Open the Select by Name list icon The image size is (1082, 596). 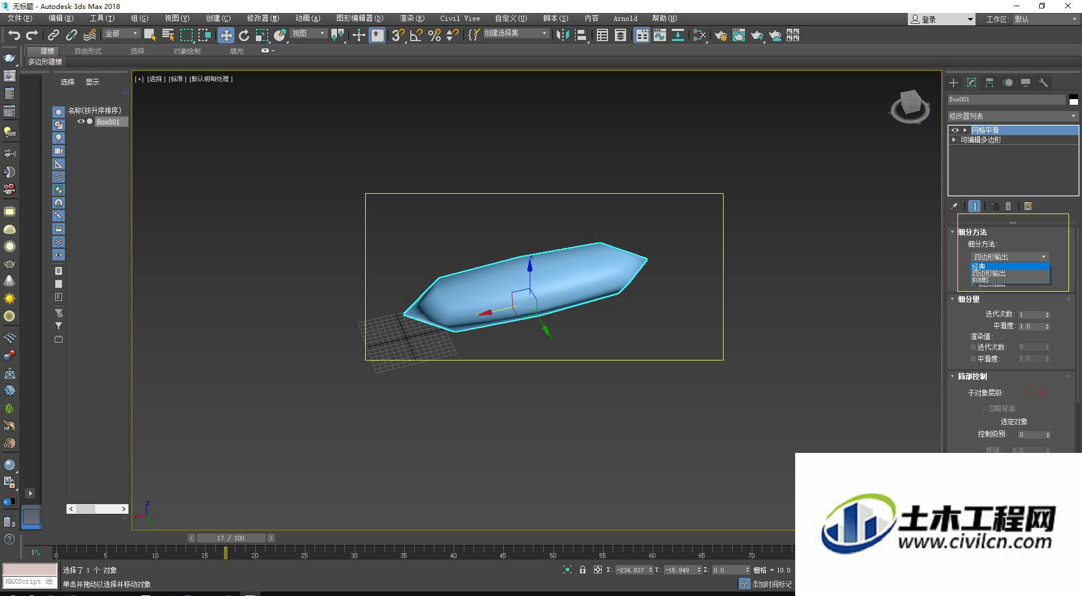[x=168, y=35]
